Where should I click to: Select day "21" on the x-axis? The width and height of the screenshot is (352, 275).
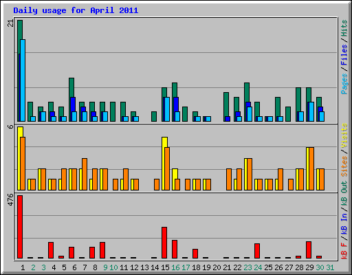coord(227,267)
